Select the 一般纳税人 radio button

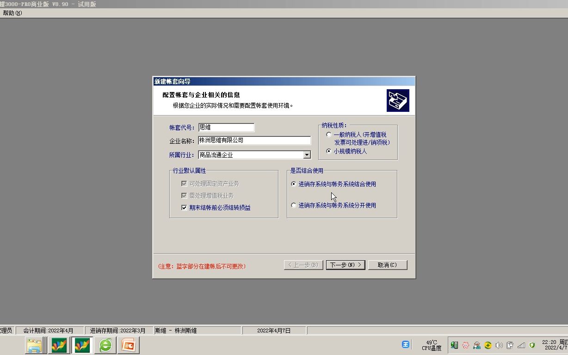pos(329,134)
